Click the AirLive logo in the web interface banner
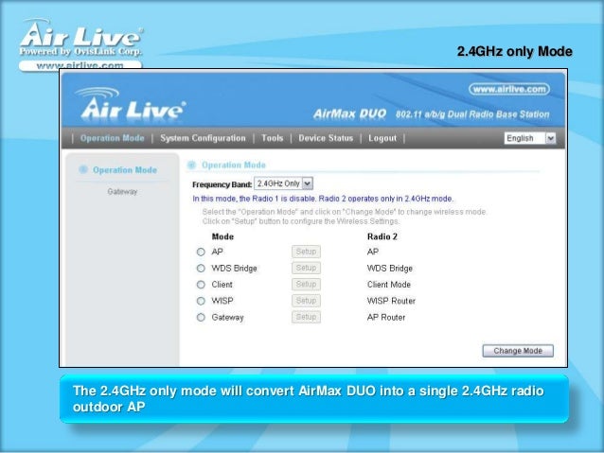This screenshot has height=453, width=604. click(x=131, y=104)
